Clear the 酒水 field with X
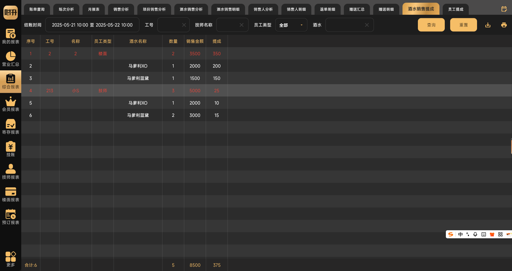512x271 pixels. coord(367,25)
